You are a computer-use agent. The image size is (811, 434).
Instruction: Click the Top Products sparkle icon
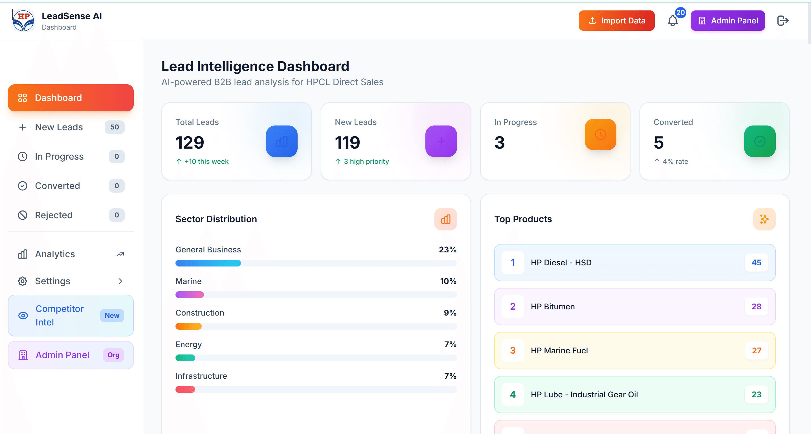click(x=764, y=219)
